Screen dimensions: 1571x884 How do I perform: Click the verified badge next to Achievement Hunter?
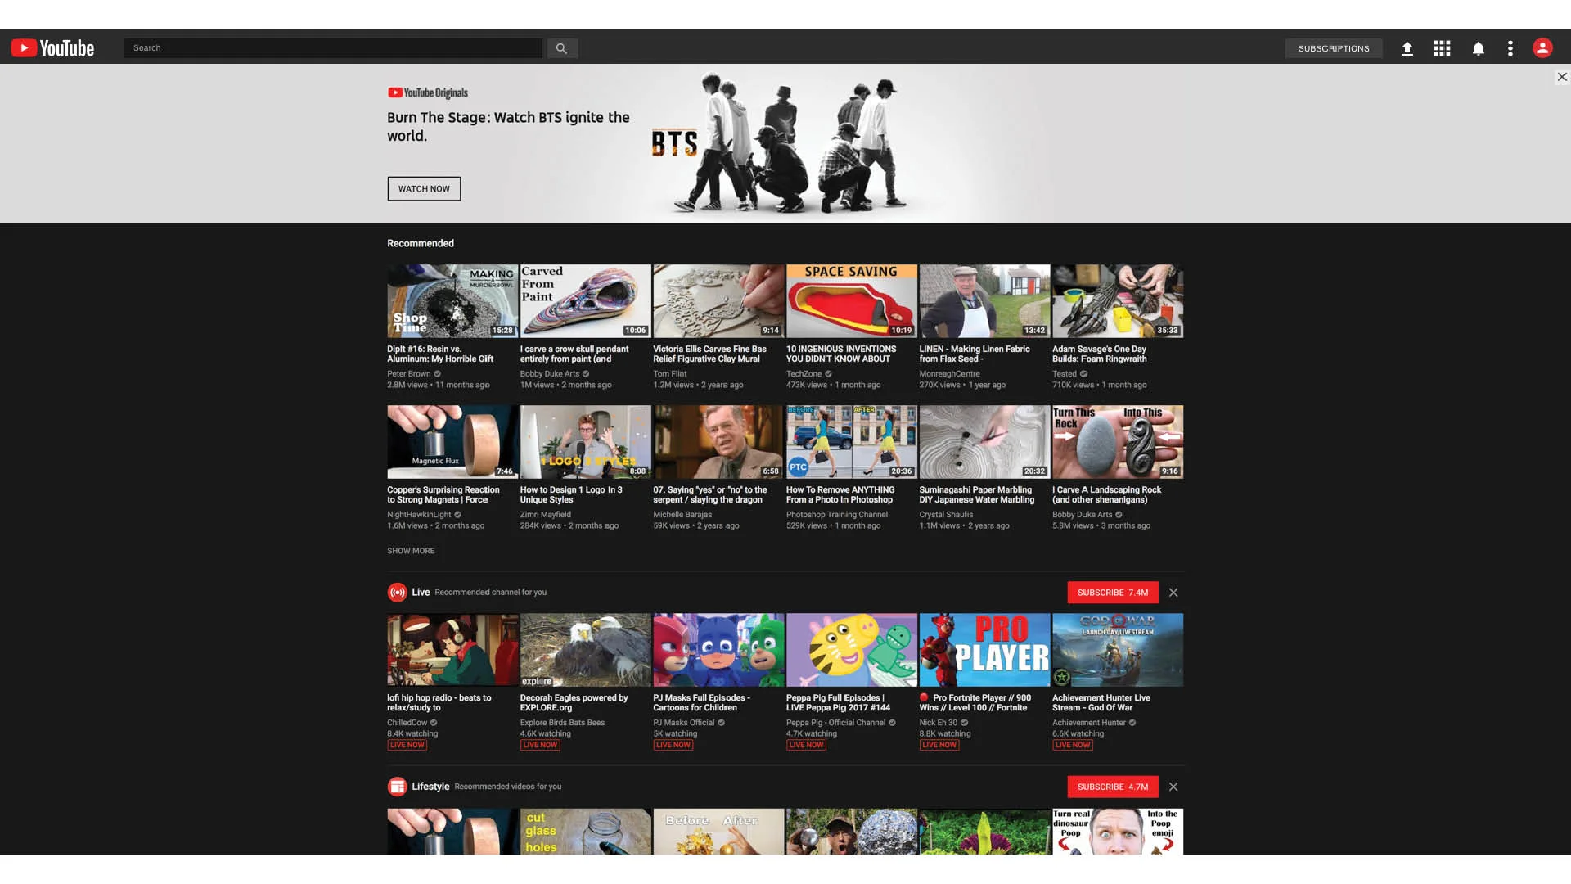point(1132,723)
